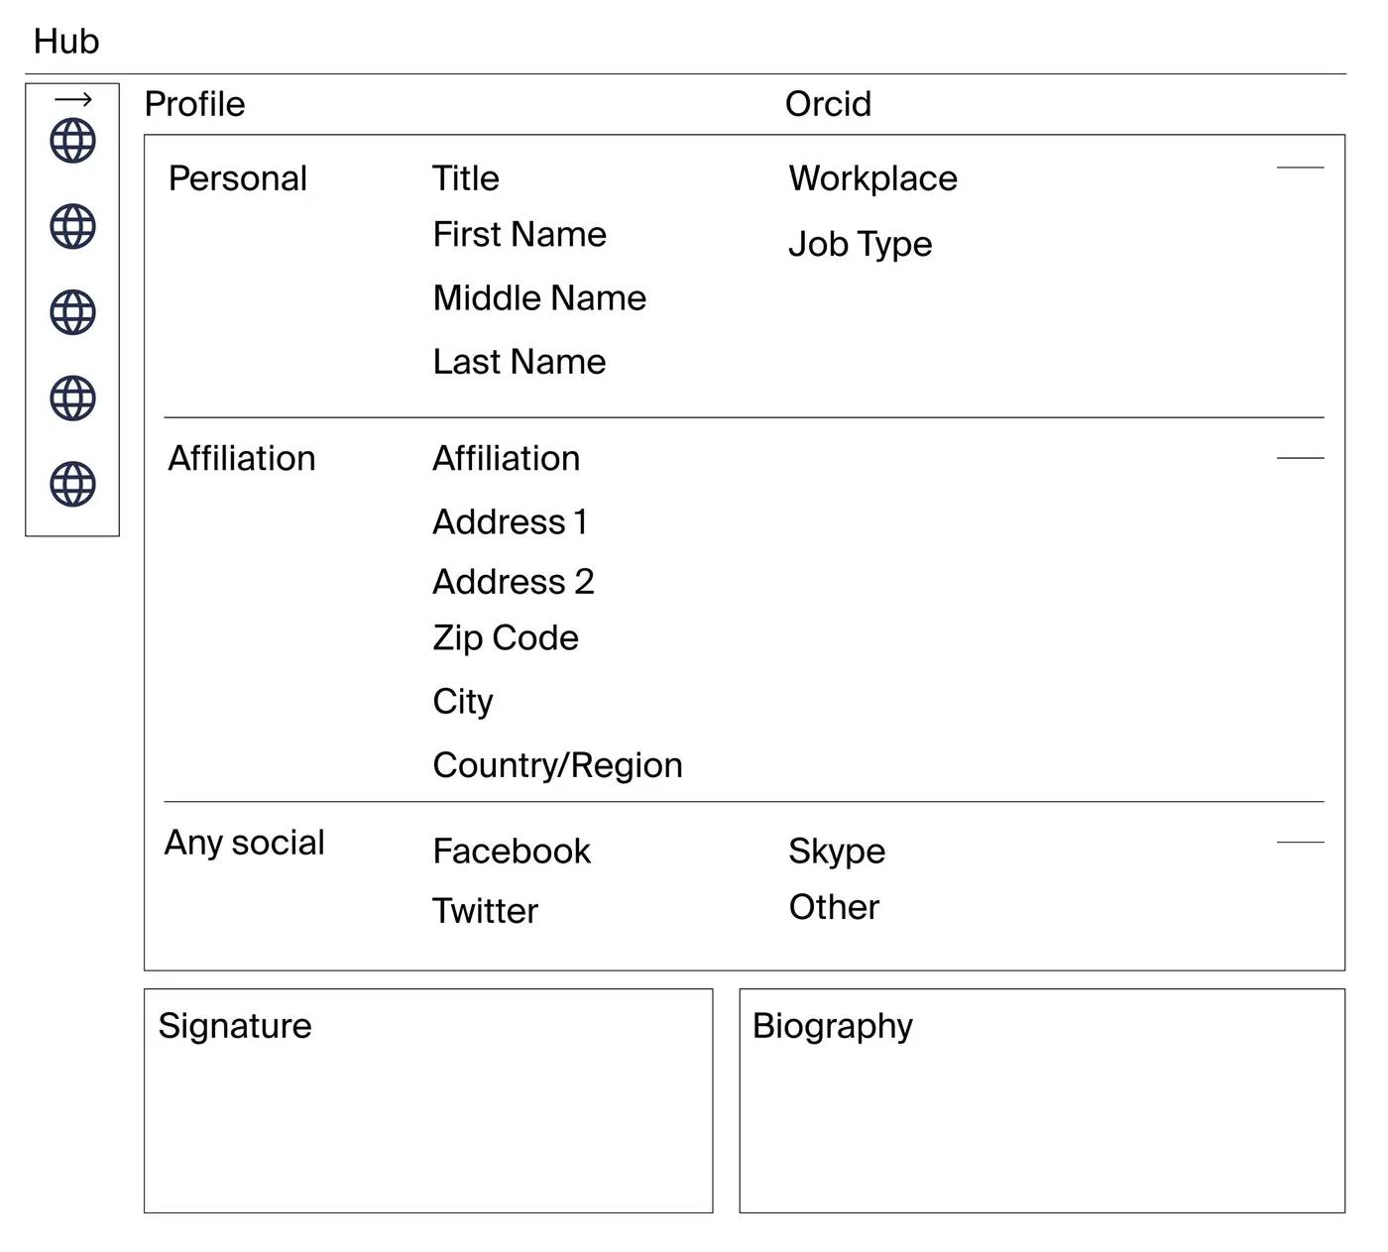The height and width of the screenshot is (1252, 1388).
Task: Click the fifth globe icon in the sidebar
Action: click(72, 485)
